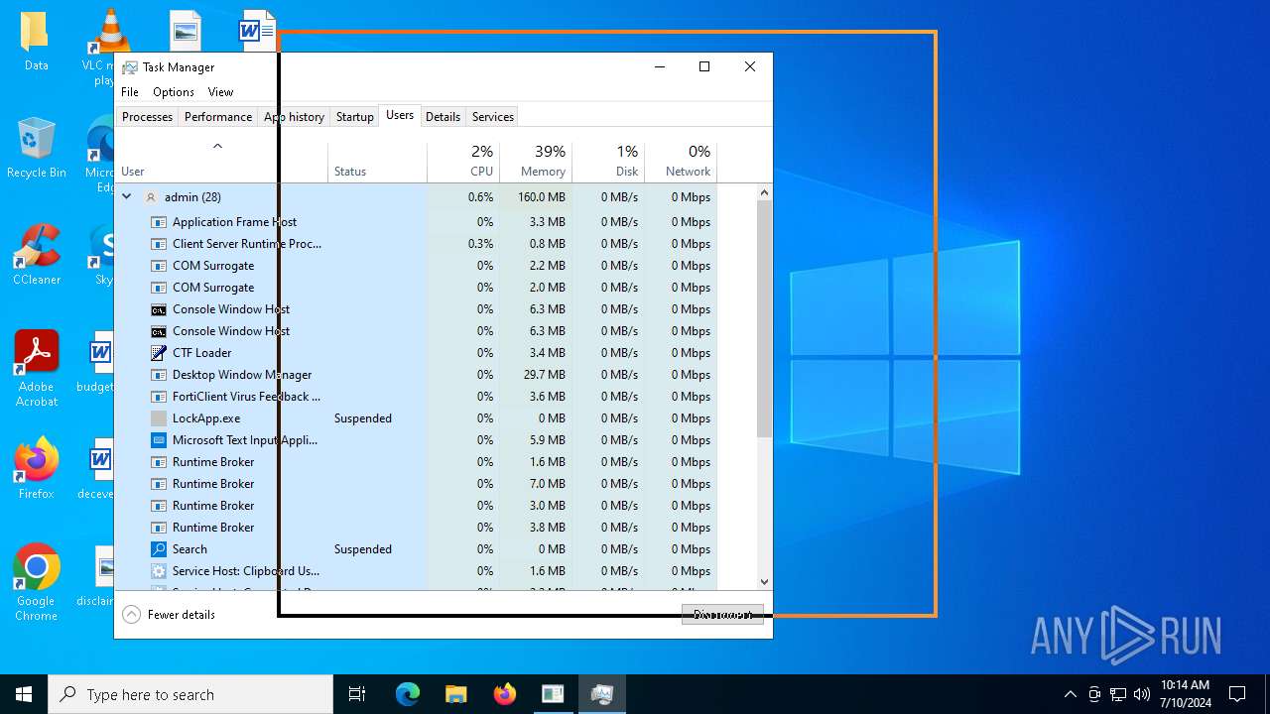The width and height of the screenshot is (1270, 714).
Task: Click the process list scroll down arrow
Action: click(764, 582)
